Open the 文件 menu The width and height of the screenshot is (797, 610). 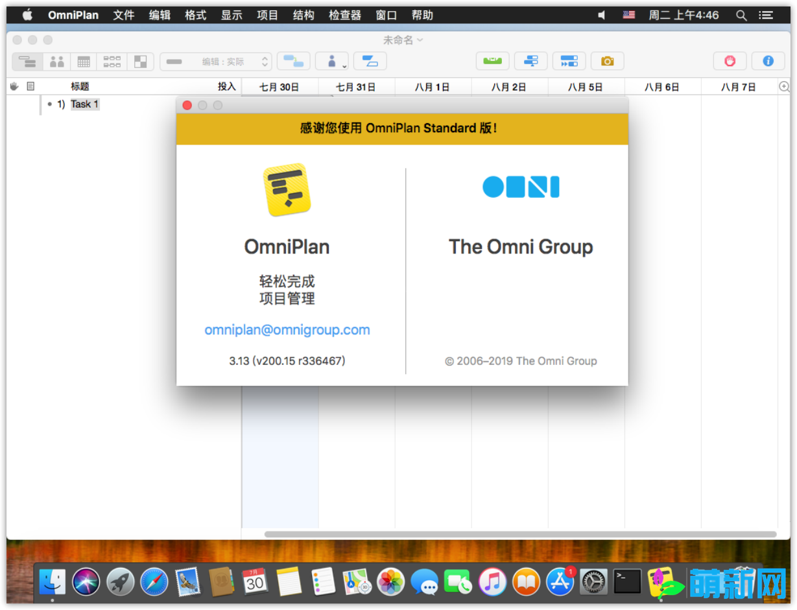124,15
